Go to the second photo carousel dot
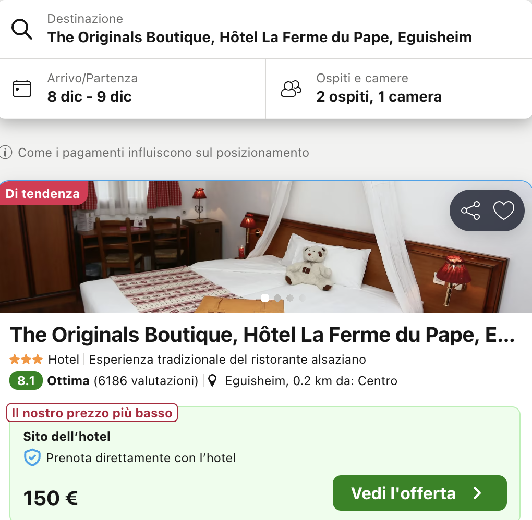532x520 pixels. pyautogui.click(x=277, y=298)
